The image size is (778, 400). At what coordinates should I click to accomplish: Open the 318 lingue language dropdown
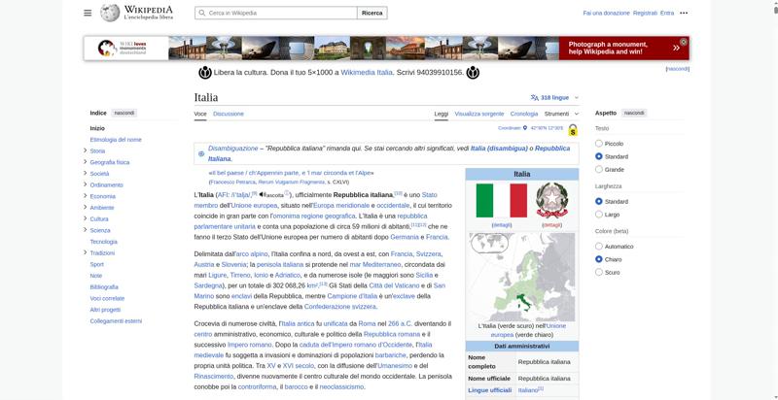click(x=554, y=97)
